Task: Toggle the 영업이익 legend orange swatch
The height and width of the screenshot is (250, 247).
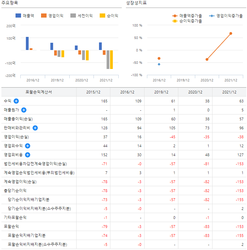Action: coord(44,16)
